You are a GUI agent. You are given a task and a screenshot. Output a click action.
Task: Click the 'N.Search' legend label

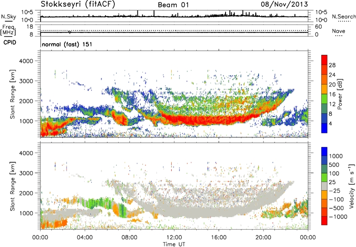(x=344, y=16)
